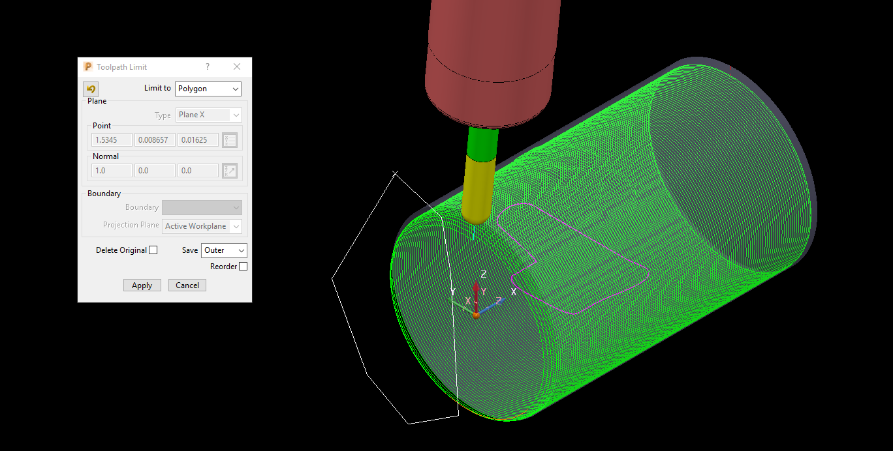Image resolution: width=893 pixels, height=451 pixels.
Task: Open the Plane X type dropdown
Action: point(209,115)
